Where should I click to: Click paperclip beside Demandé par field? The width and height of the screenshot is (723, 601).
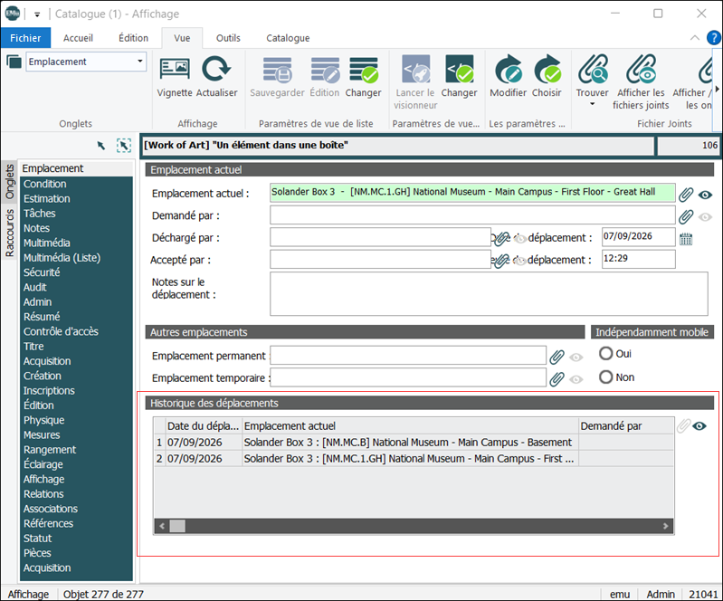[686, 216]
